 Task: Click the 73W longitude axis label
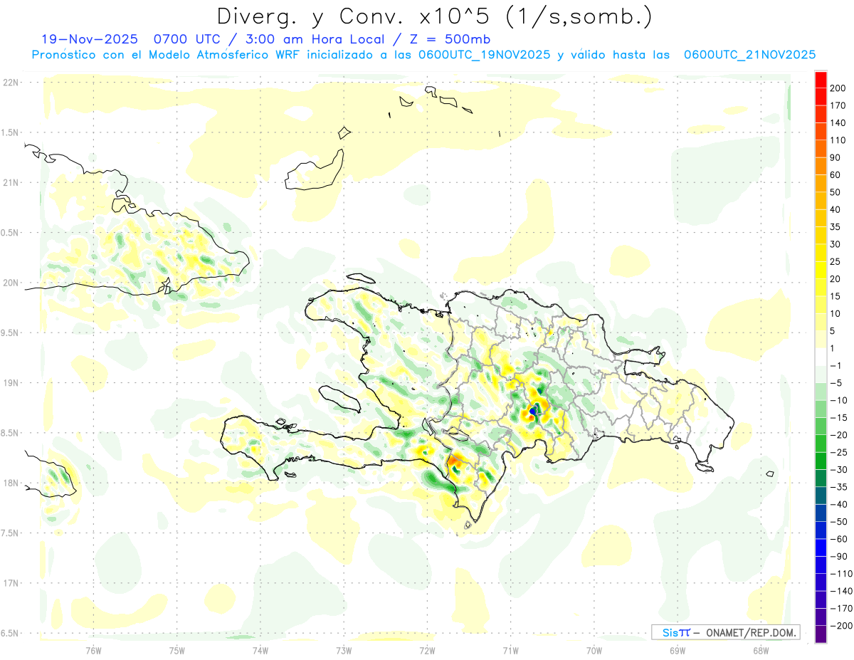(344, 649)
